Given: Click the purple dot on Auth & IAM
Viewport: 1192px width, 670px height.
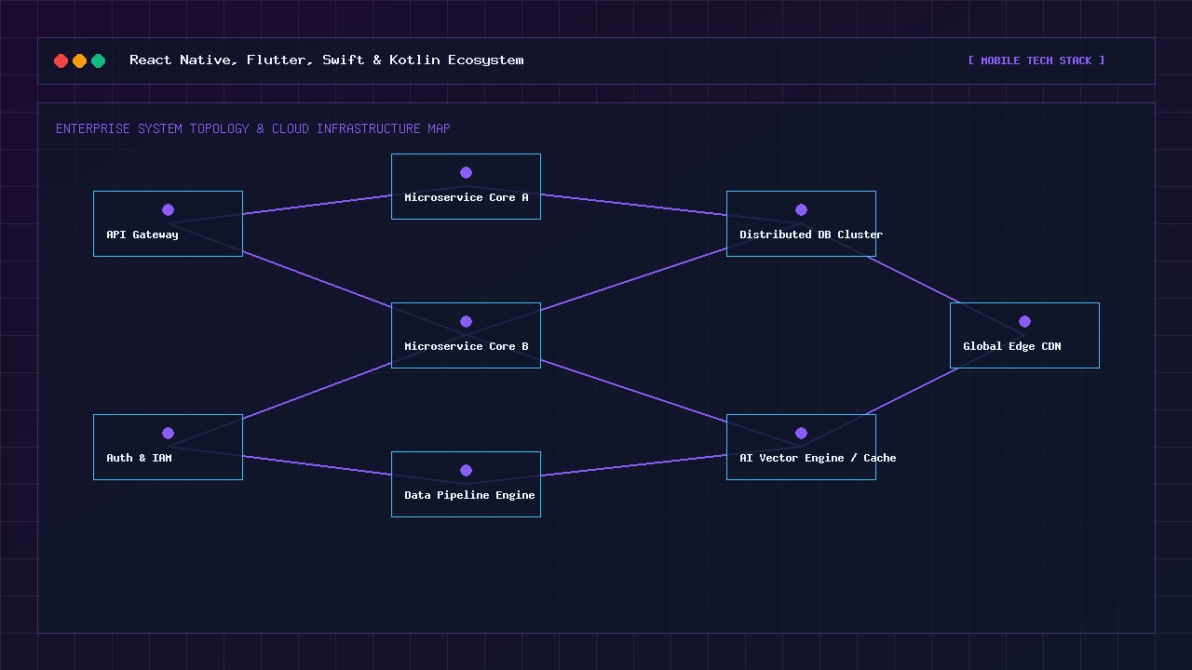Looking at the screenshot, I should 168,433.
